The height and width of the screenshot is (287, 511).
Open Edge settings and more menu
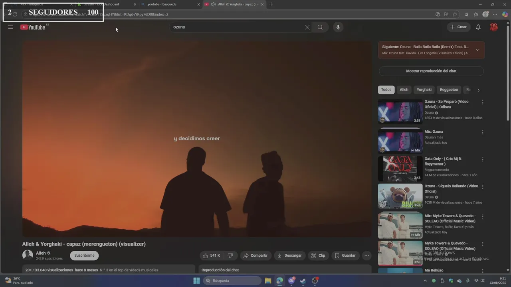[x=495, y=14]
